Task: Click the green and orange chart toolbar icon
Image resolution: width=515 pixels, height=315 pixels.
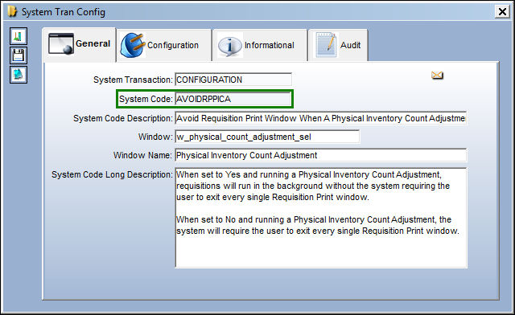Action: click(x=19, y=36)
